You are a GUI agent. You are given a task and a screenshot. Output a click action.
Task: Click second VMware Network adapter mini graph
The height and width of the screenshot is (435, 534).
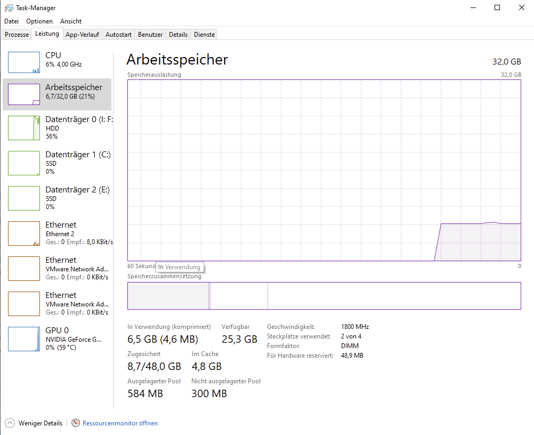tap(24, 304)
